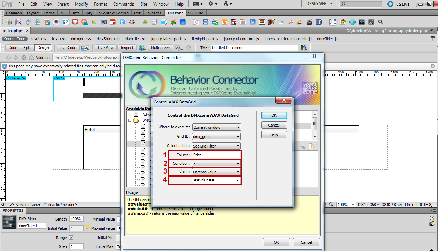Image resolution: width=438 pixels, height=251 pixels.
Task: Click the home icon next to Address
Action: [31, 58]
